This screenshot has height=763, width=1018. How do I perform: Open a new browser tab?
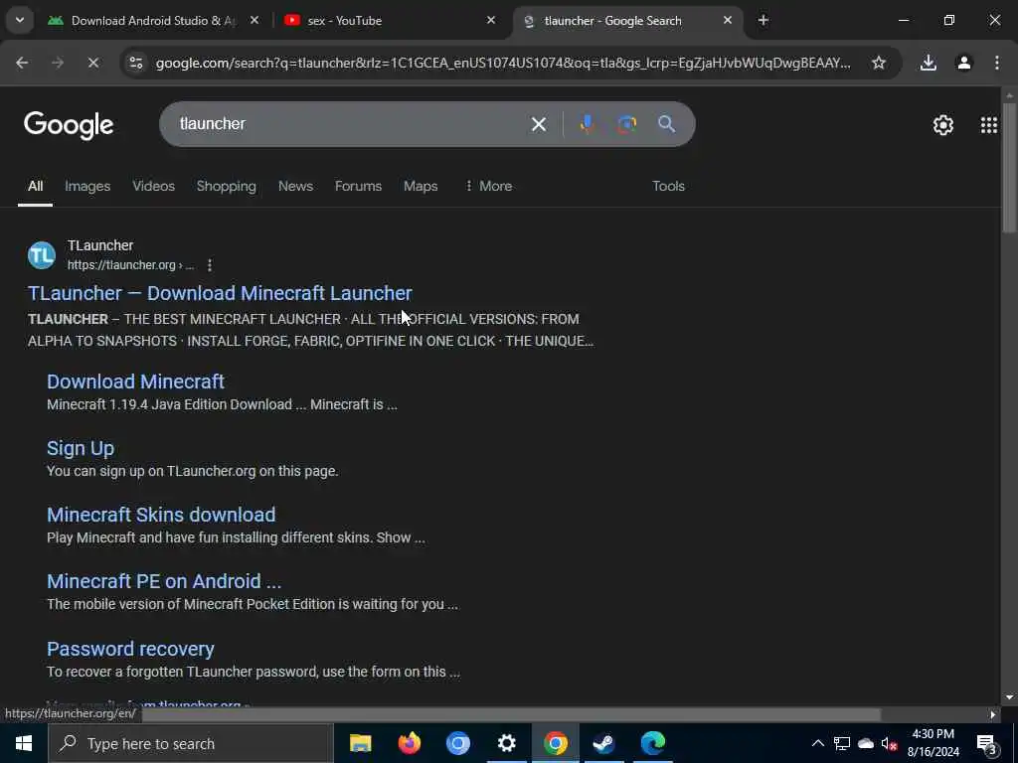[x=763, y=21]
